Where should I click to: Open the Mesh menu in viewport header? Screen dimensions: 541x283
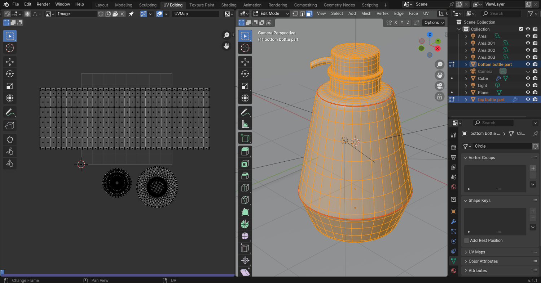(366, 14)
